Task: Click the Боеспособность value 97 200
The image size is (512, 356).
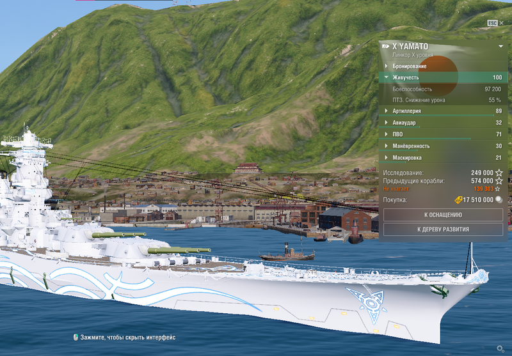Action: [x=493, y=89]
